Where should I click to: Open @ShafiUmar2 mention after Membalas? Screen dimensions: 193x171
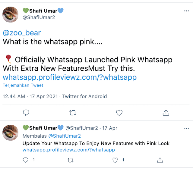click(65, 136)
